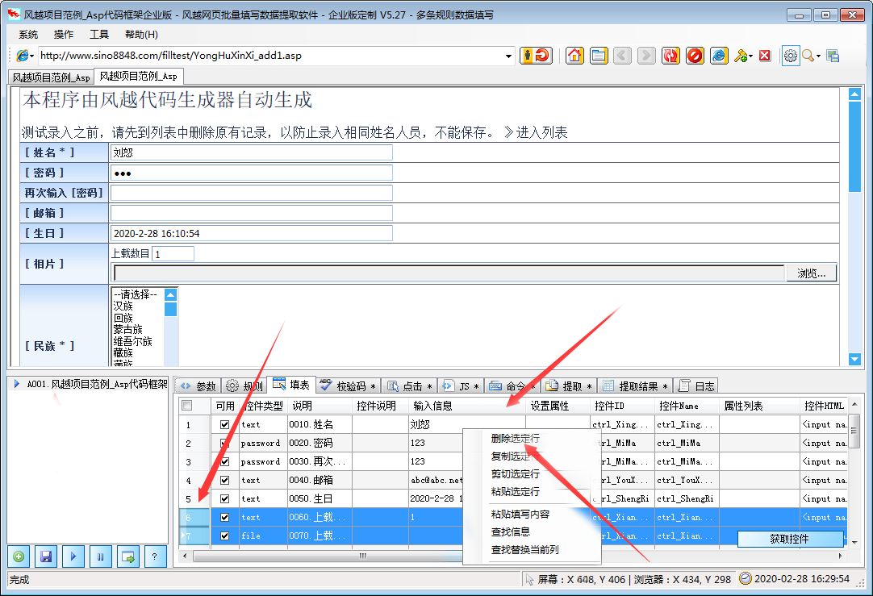This screenshot has height=596, width=873.
Task: Click the save picture icon at toolbar end
Action: click(x=833, y=56)
